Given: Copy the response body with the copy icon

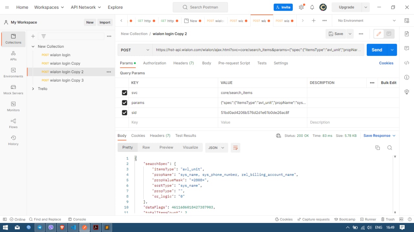Looking at the screenshot, I should click(x=377, y=148).
